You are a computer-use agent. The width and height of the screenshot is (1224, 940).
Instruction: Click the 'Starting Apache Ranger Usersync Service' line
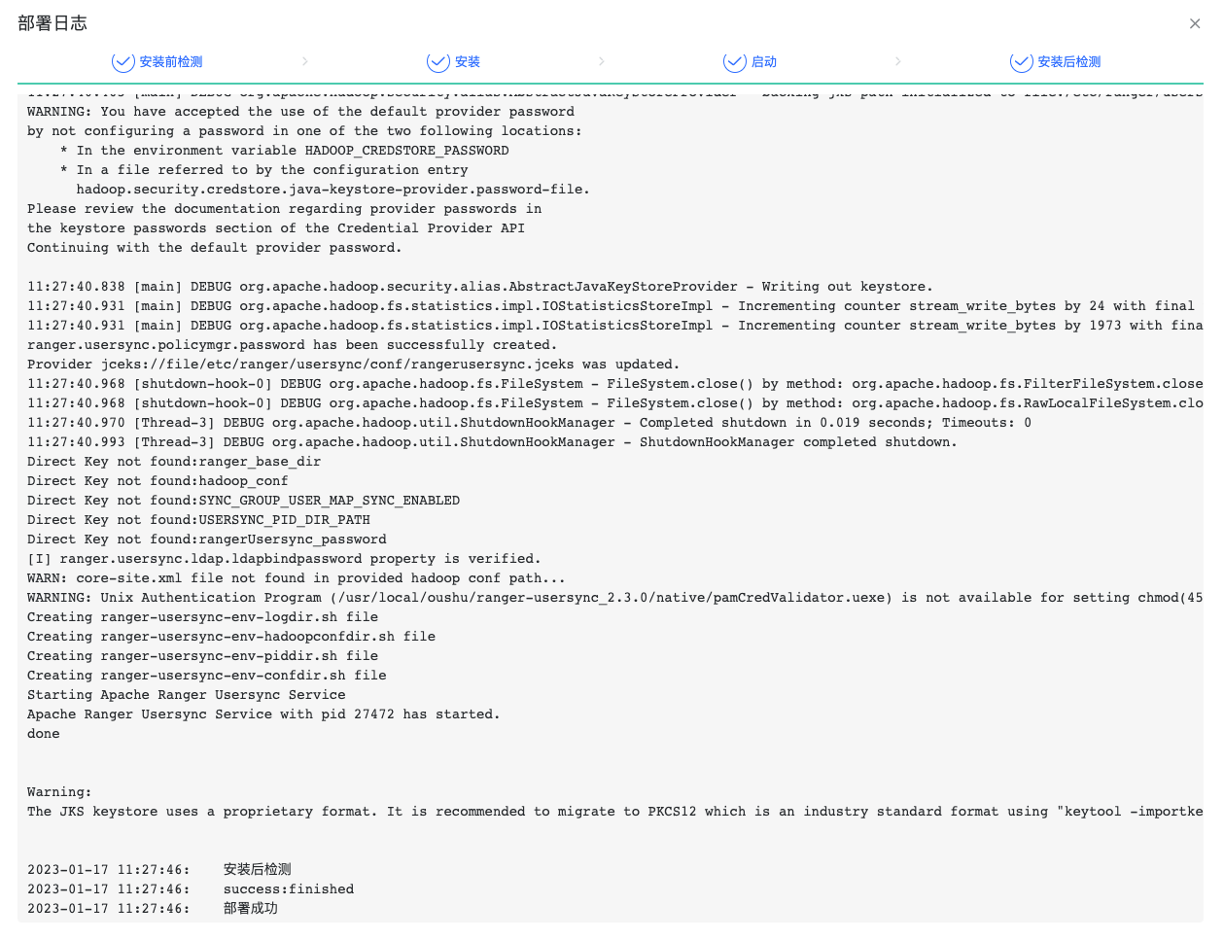187,695
